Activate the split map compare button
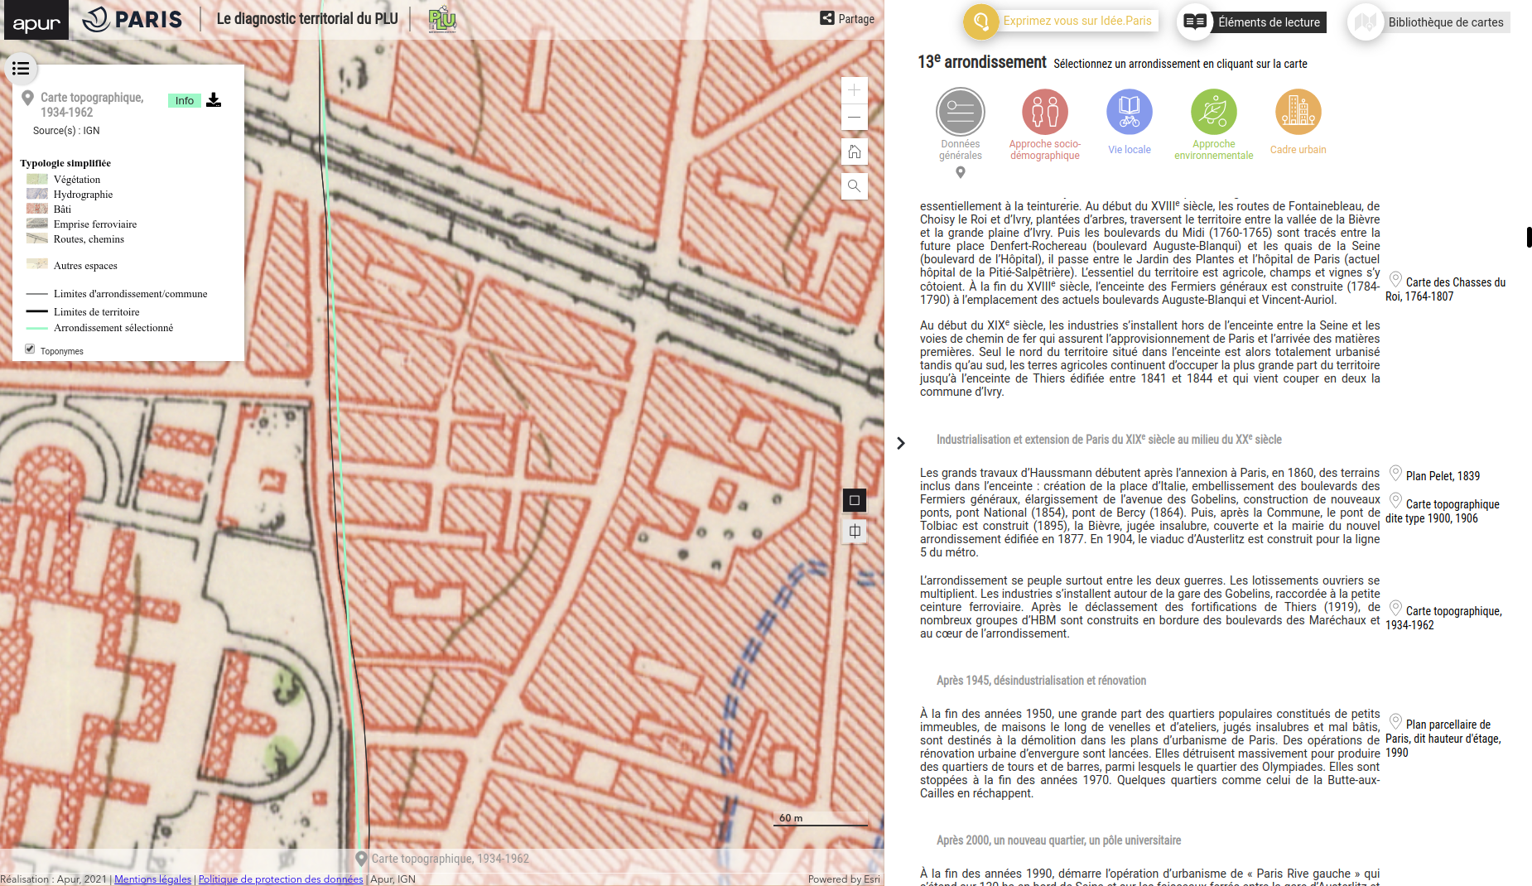This screenshot has height=886, width=1532. pyautogui.click(x=855, y=532)
